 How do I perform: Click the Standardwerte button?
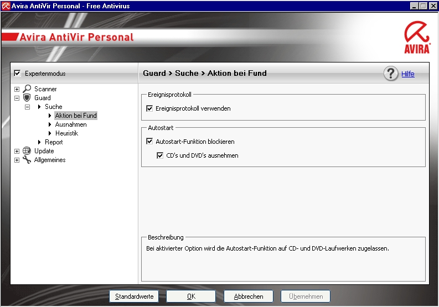coord(134,296)
